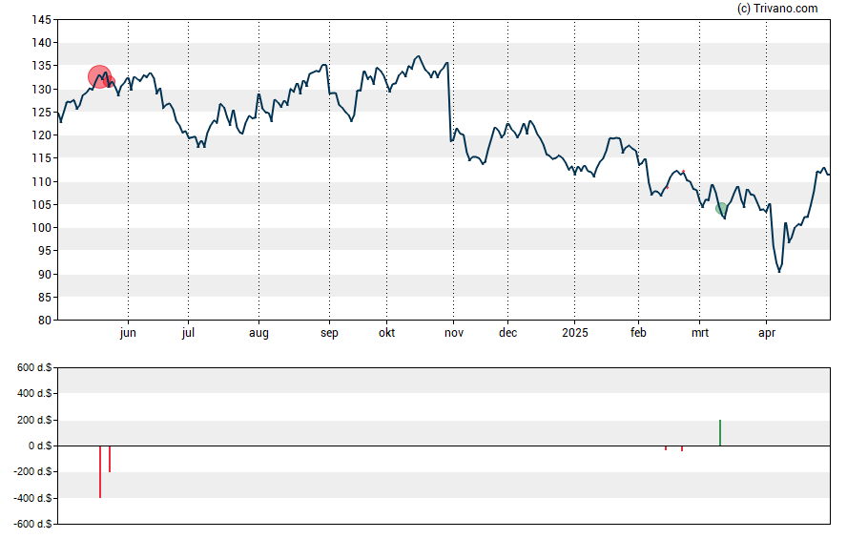Click the 'mrt' month label
This screenshot has height=539, width=847.
click(x=700, y=333)
